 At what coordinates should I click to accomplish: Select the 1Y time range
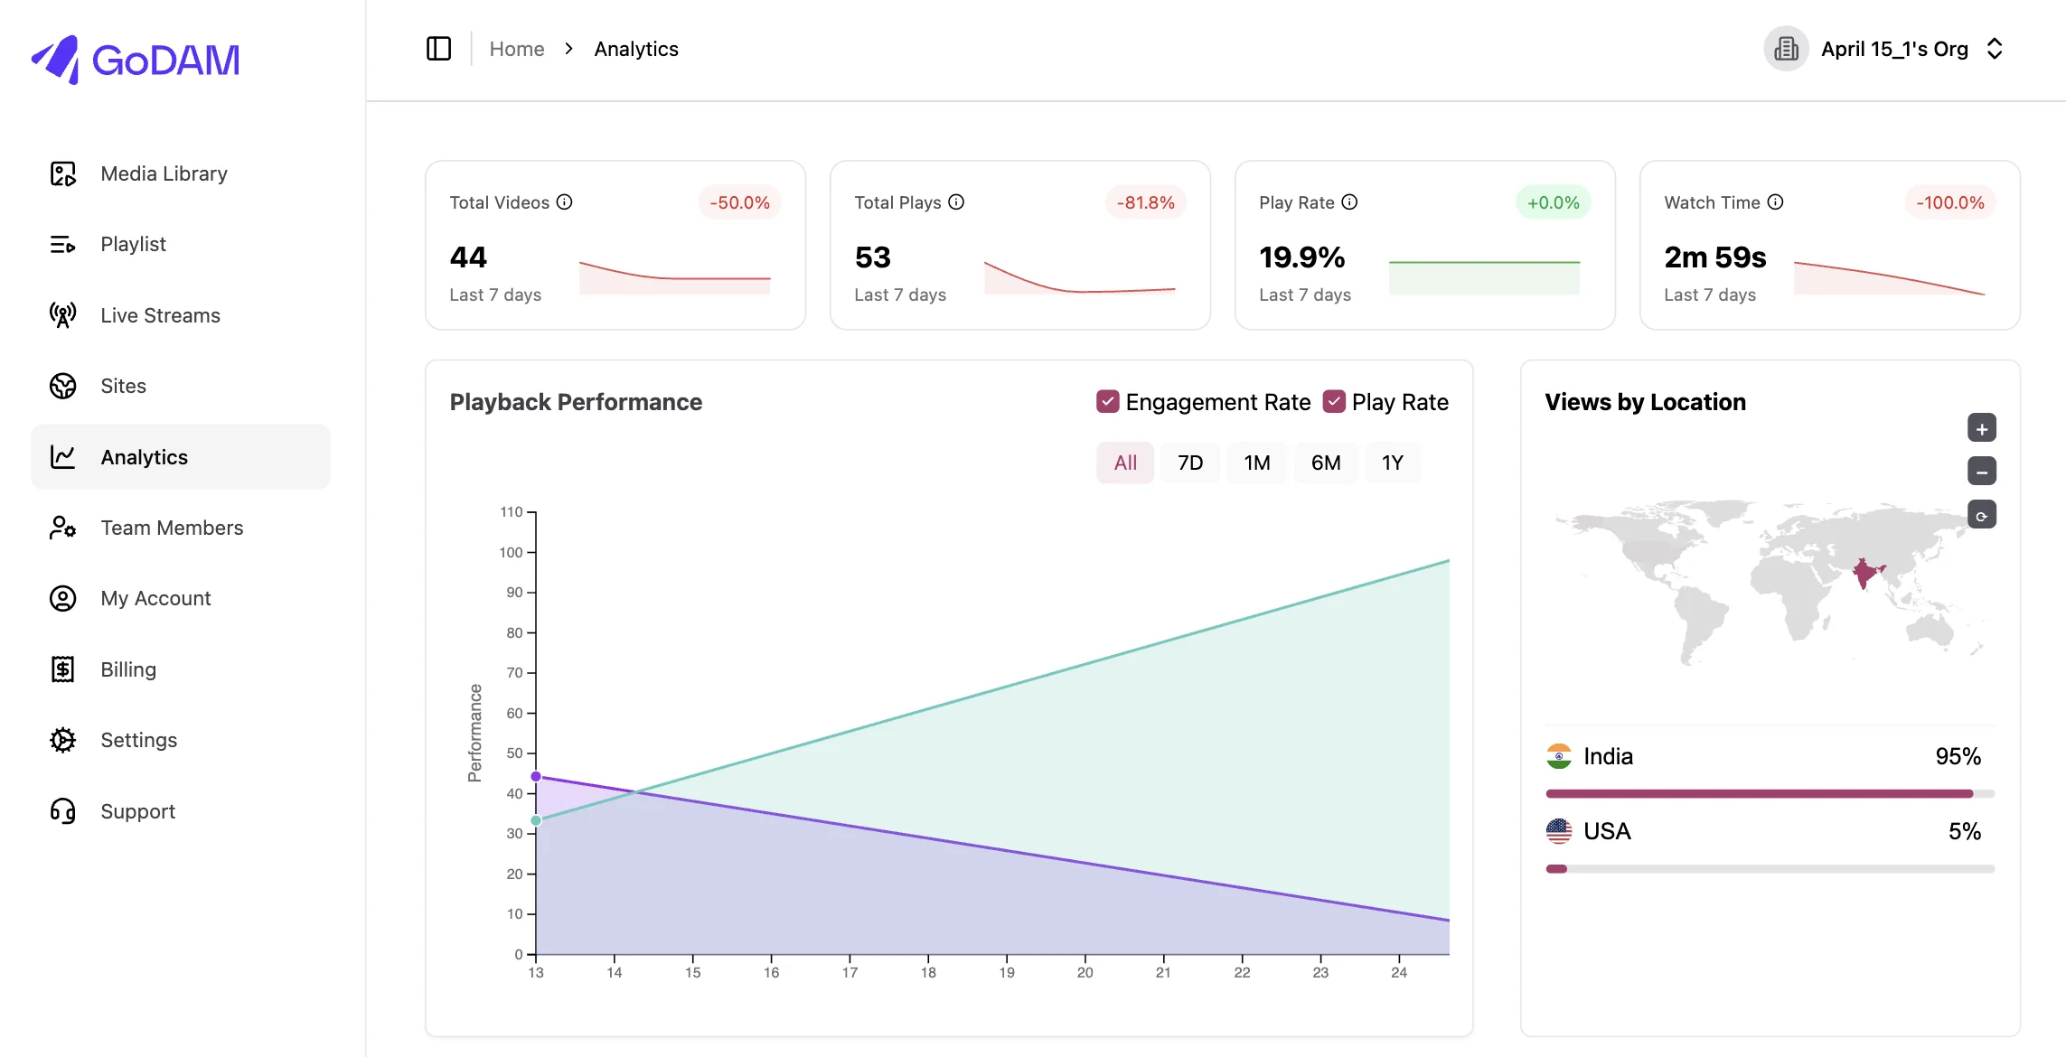[1393, 463]
